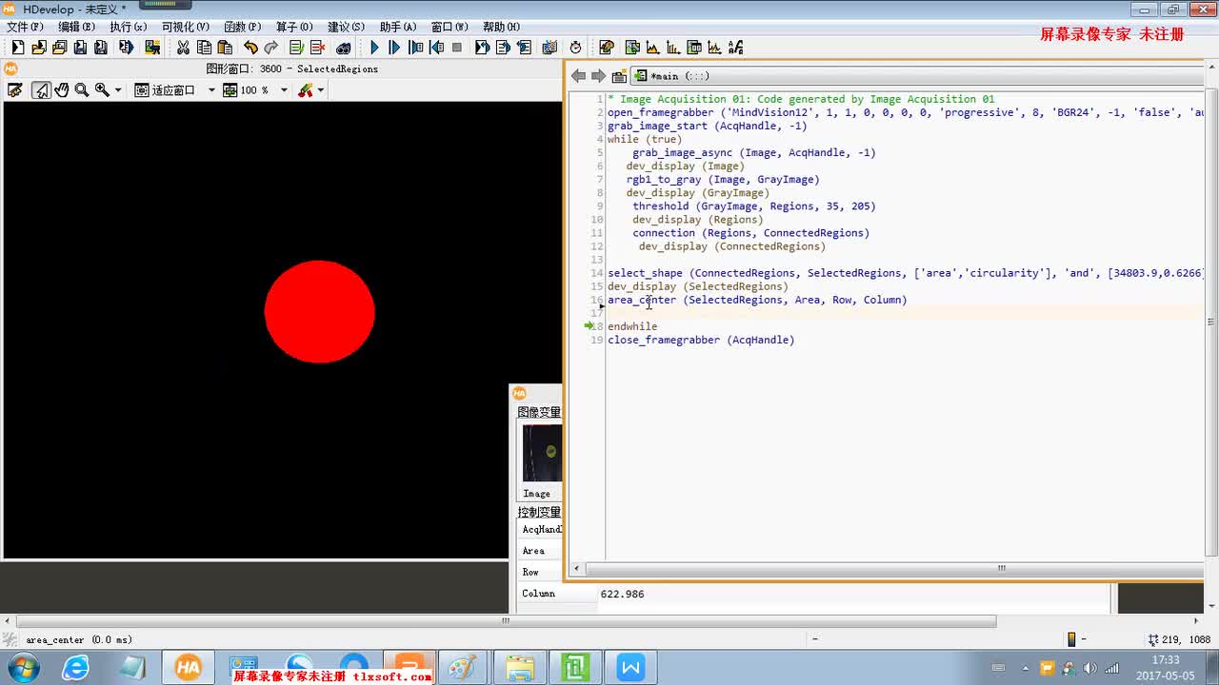
Task: Open the 算子(O) menu
Action: coord(293,27)
